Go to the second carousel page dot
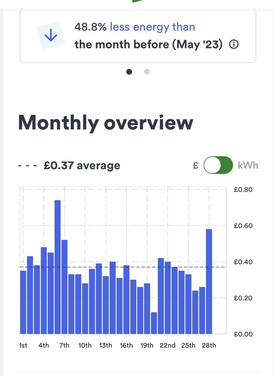Screen dimensions: 273x376 (x=147, y=71)
